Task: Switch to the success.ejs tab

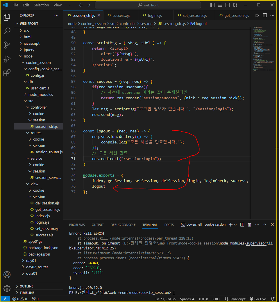Action: coord(121,15)
